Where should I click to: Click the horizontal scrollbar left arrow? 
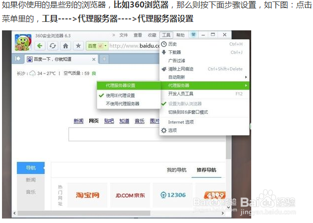click(14, 213)
